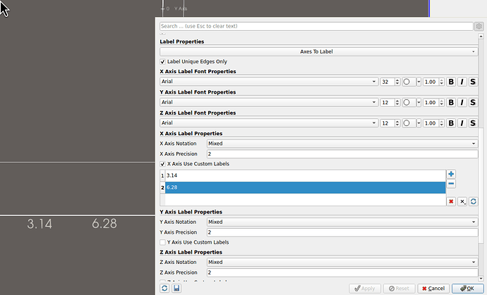Click the Cancel button

point(433,289)
